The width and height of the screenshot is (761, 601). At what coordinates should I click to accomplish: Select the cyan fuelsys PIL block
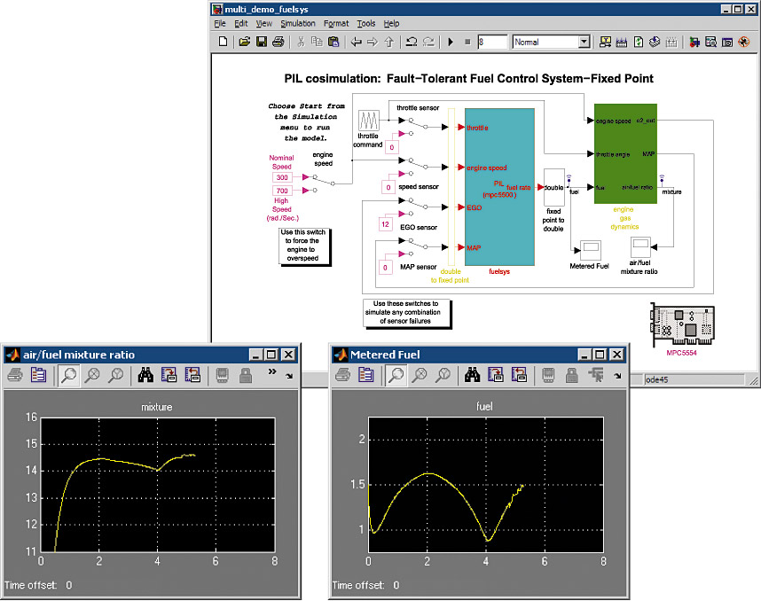(x=499, y=187)
